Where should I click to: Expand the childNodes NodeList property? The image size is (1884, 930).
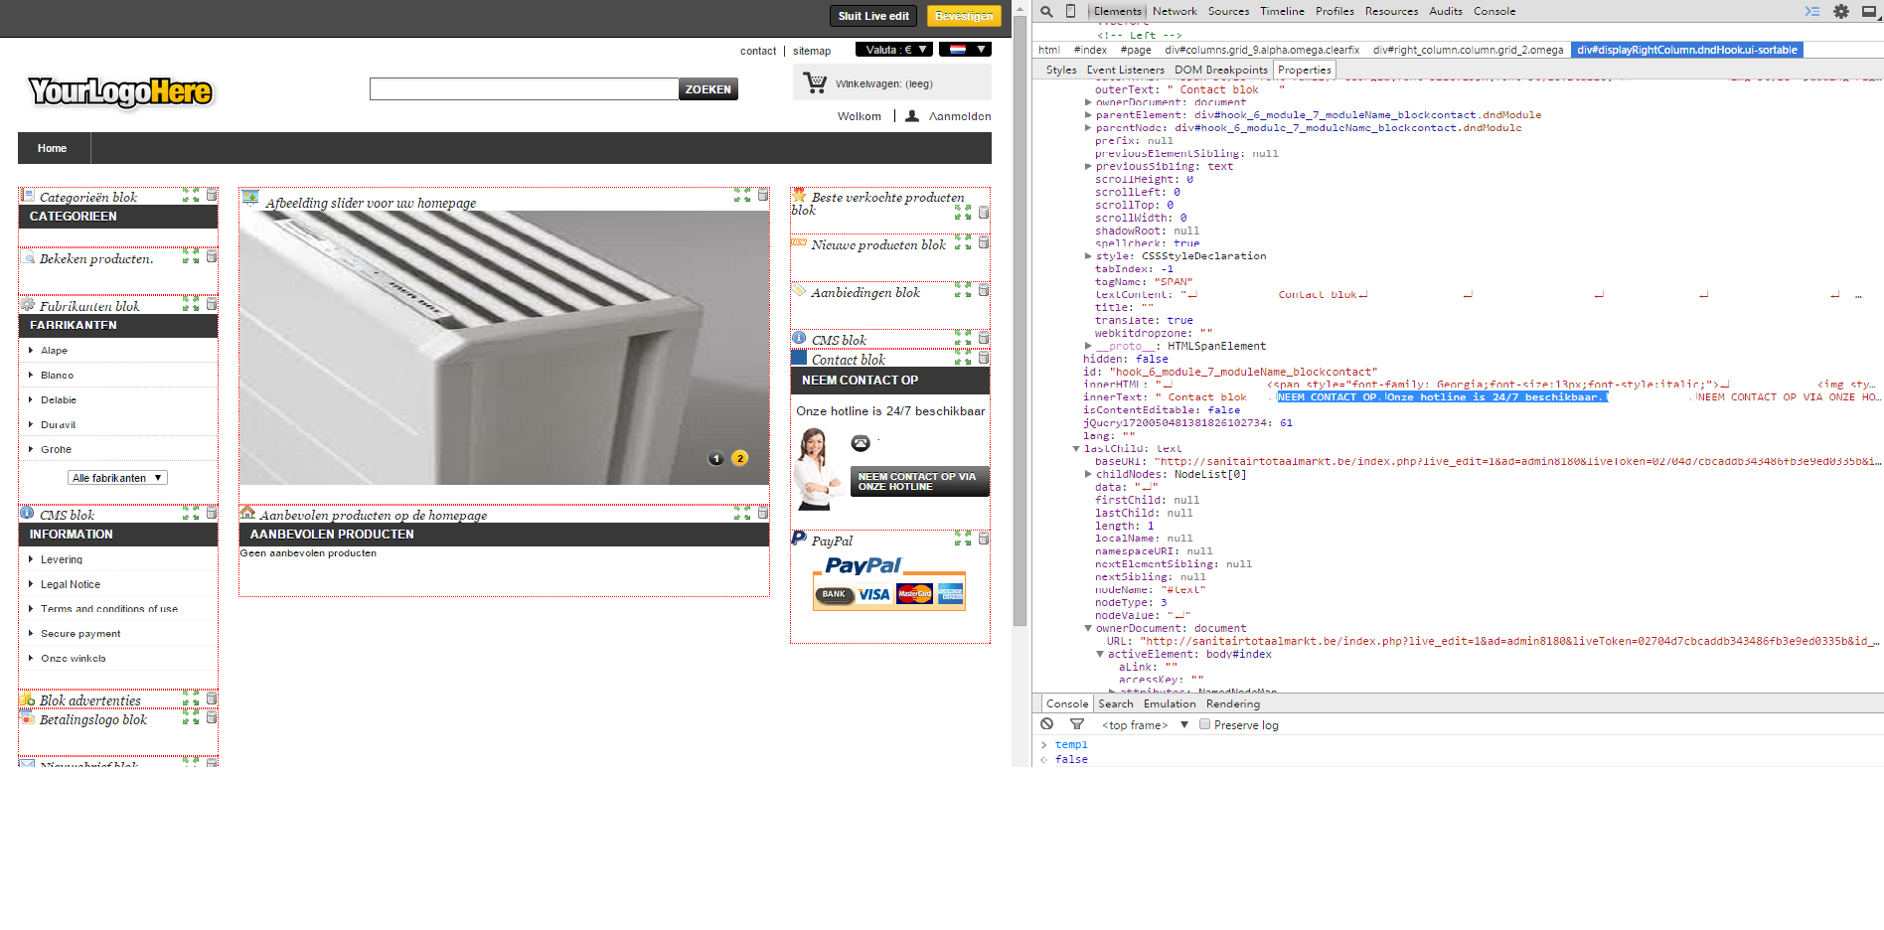click(1089, 475)
